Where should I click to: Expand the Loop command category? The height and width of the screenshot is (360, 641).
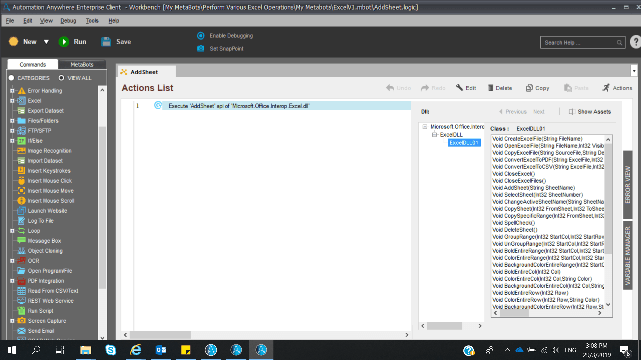pyautogui.click(x=12, y=231)
